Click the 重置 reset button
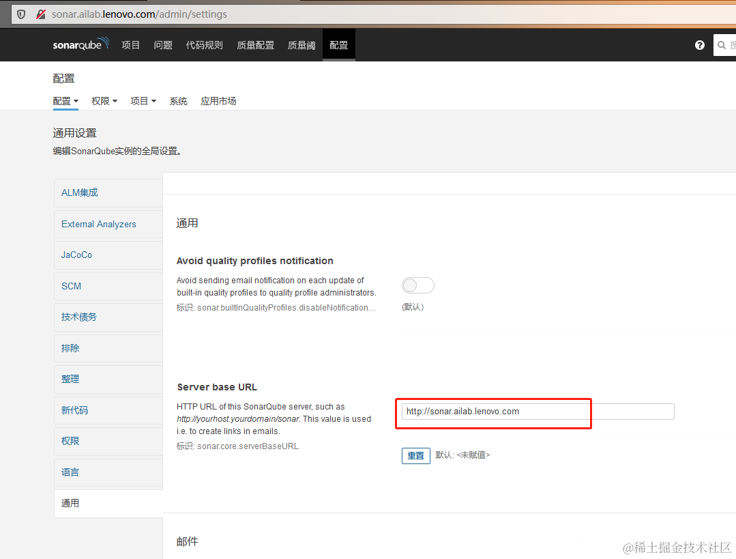This screenshot has width=736, height=559. [x=416, y=456]
